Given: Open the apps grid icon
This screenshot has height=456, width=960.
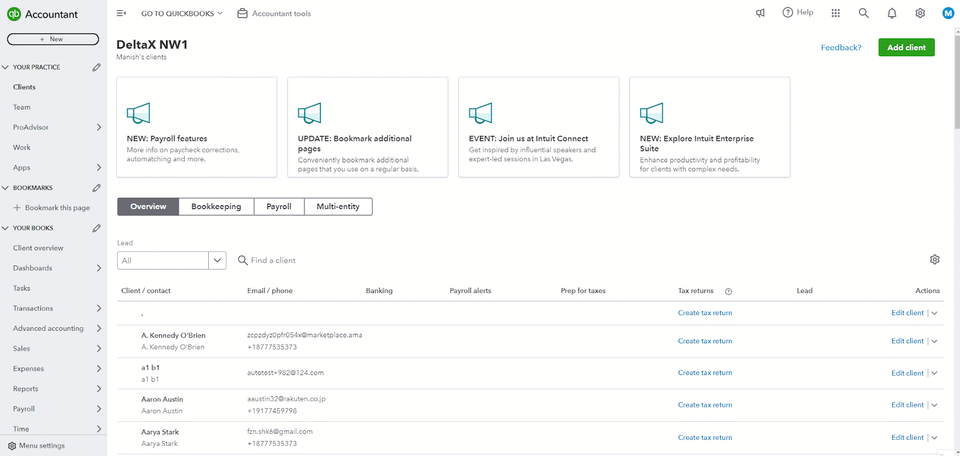Looking at the screenshot, I should [835, 13].
